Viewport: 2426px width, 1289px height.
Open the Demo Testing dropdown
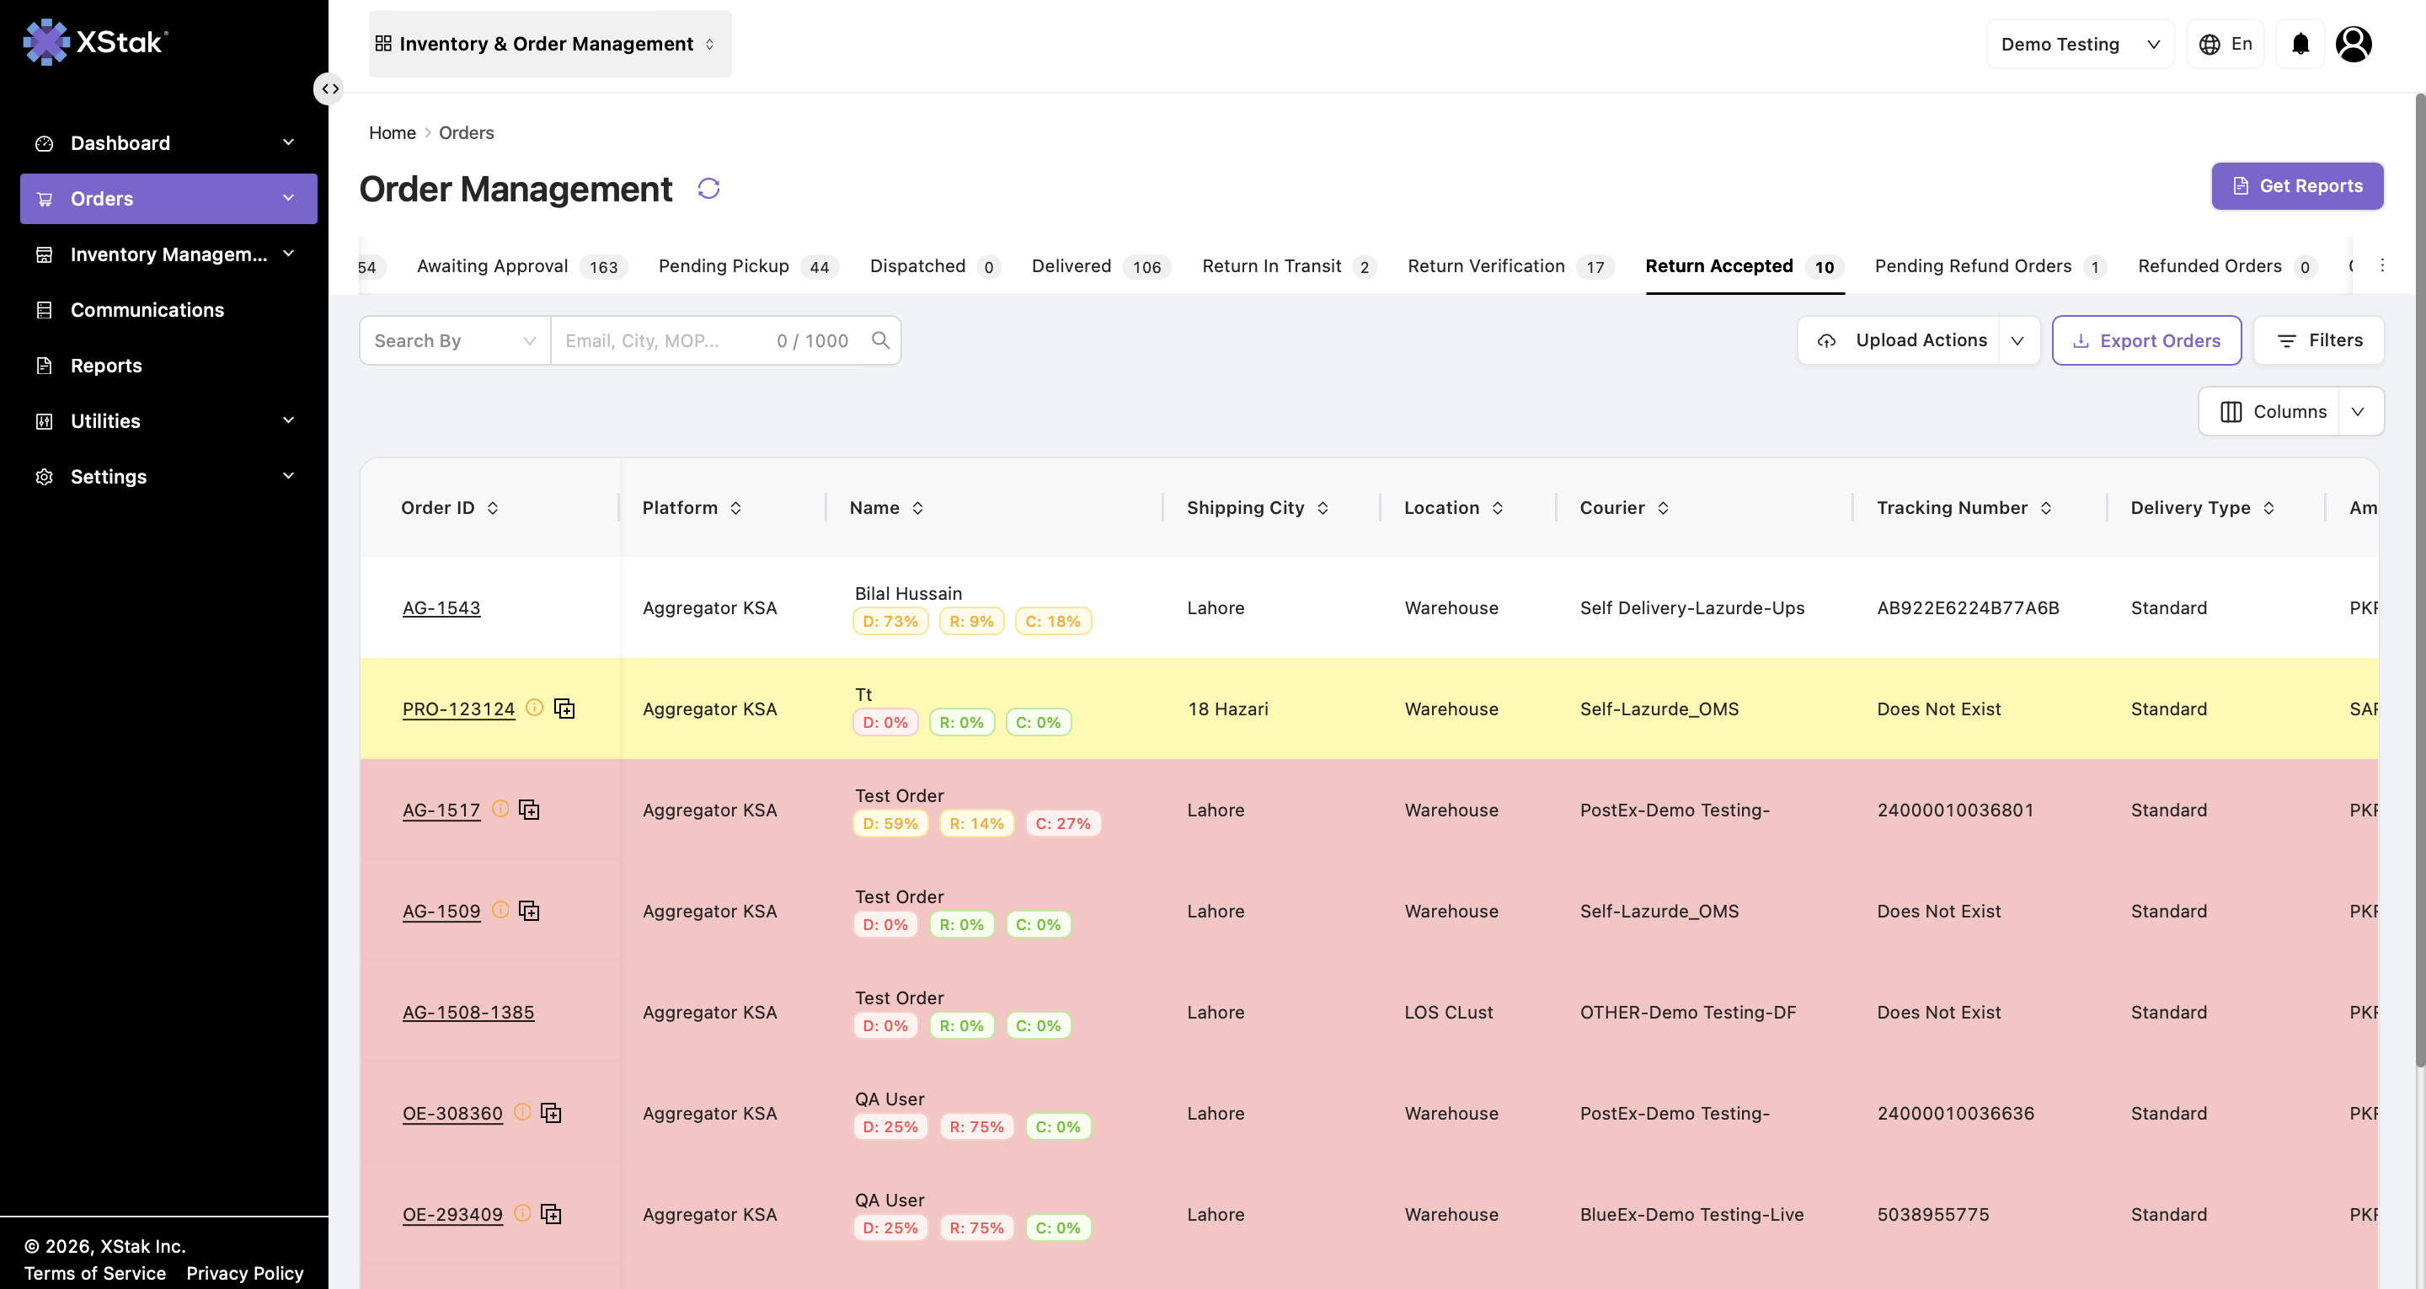point(2081,45)
